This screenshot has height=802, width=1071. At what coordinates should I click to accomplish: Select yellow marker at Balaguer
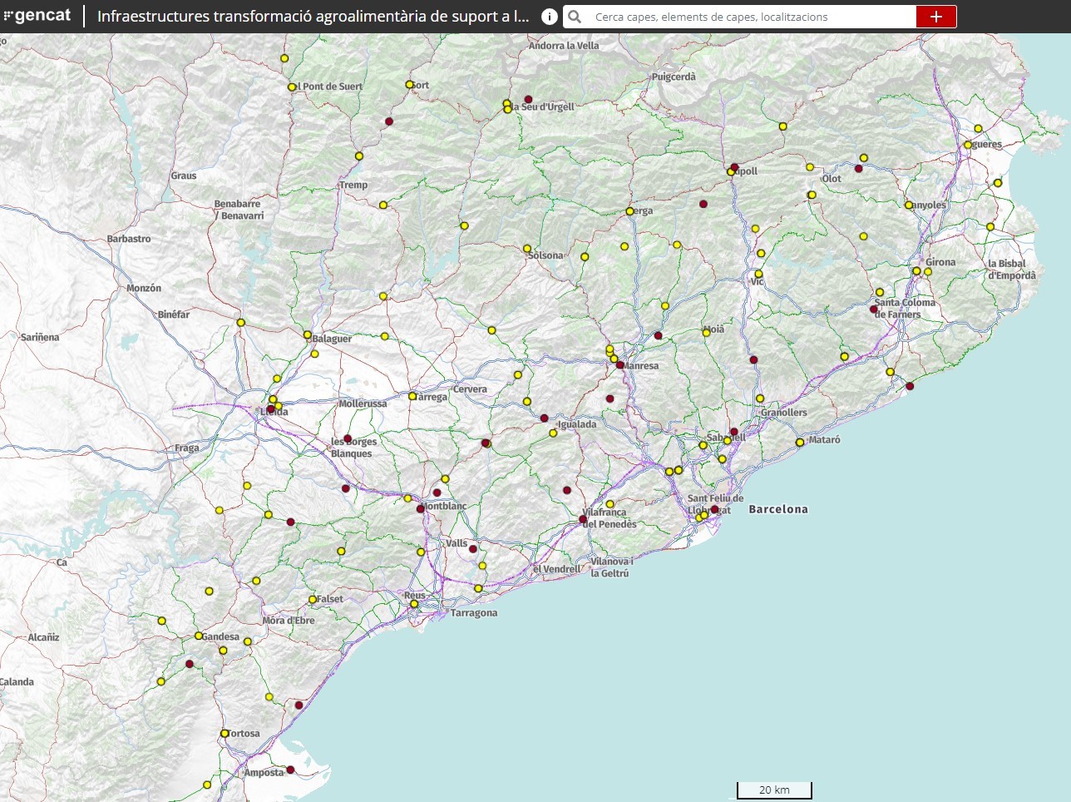pyautogui.click(x=307, y=335)
